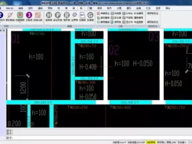
Task: Select the red pencil slash icon
Action: point(10,15)
